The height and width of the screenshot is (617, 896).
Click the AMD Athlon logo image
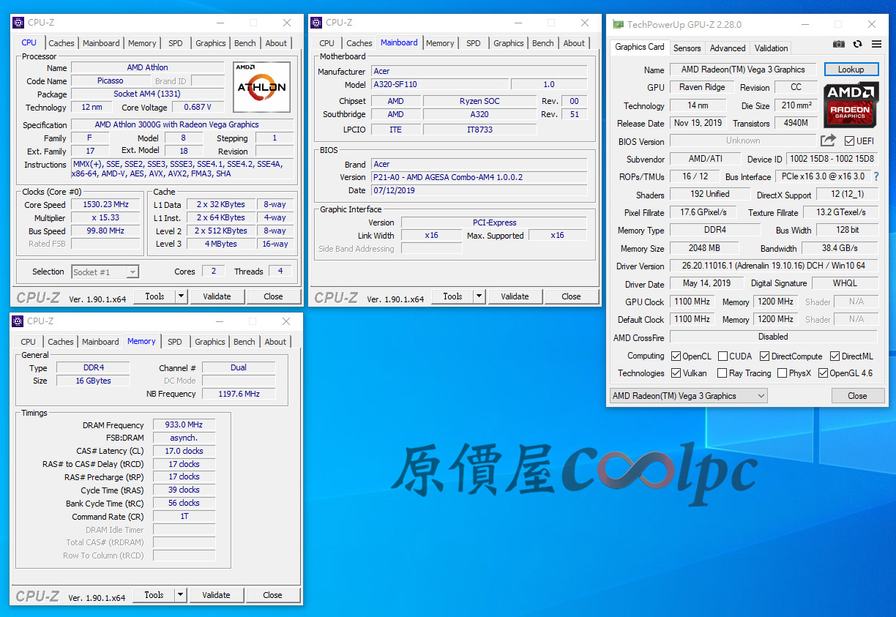click(262, 86)
